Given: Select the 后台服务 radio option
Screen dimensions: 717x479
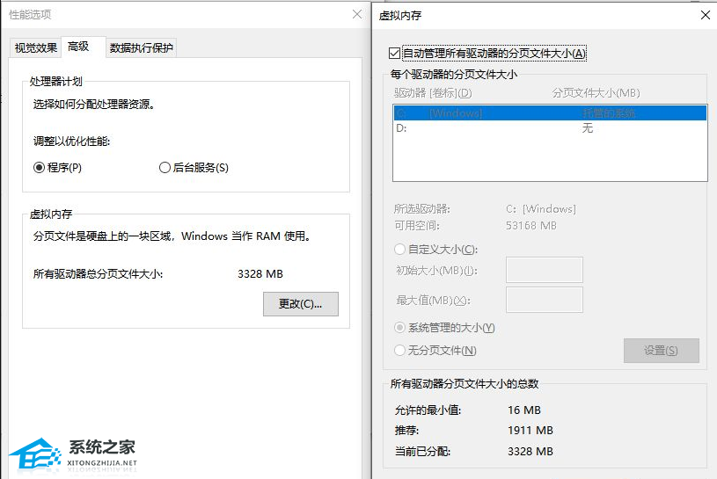Looking at the screenshot, I should click(x=165, y=168).
